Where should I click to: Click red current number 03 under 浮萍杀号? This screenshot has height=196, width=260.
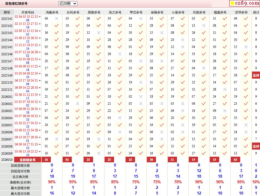235,160
